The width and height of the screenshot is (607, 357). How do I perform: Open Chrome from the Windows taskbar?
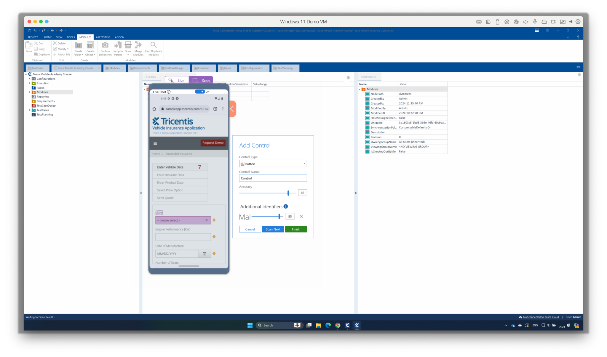coord(338,325)
